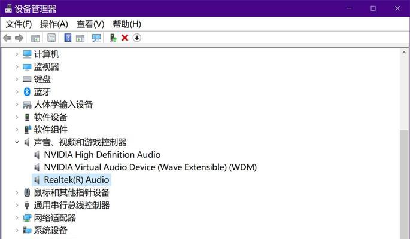The width and height of the screenshot is (410, 239).
Task: Expand the 蓝牙 category
Action: tap(17, 91)
